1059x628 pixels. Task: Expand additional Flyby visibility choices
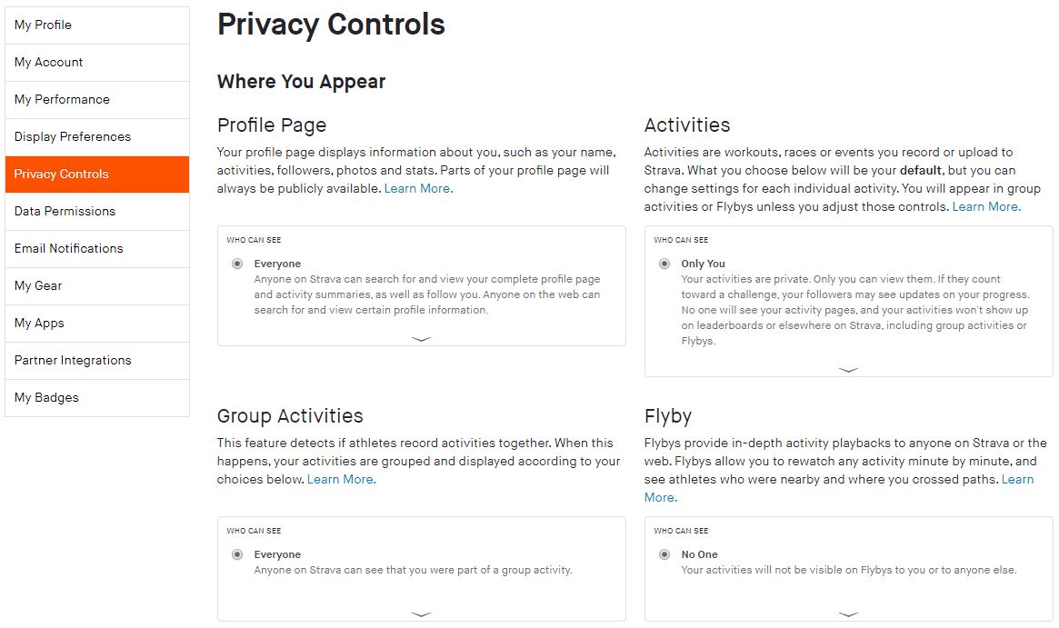pyautogui.click(x=848, y=615)
